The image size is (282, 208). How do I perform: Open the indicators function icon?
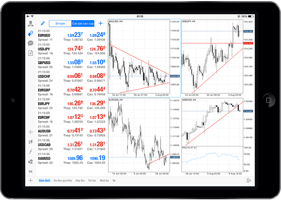[x=31, y=152]
